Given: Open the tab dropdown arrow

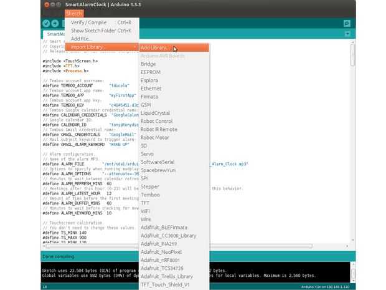Looking at the screenshot, I should click(x=347, y=34).
